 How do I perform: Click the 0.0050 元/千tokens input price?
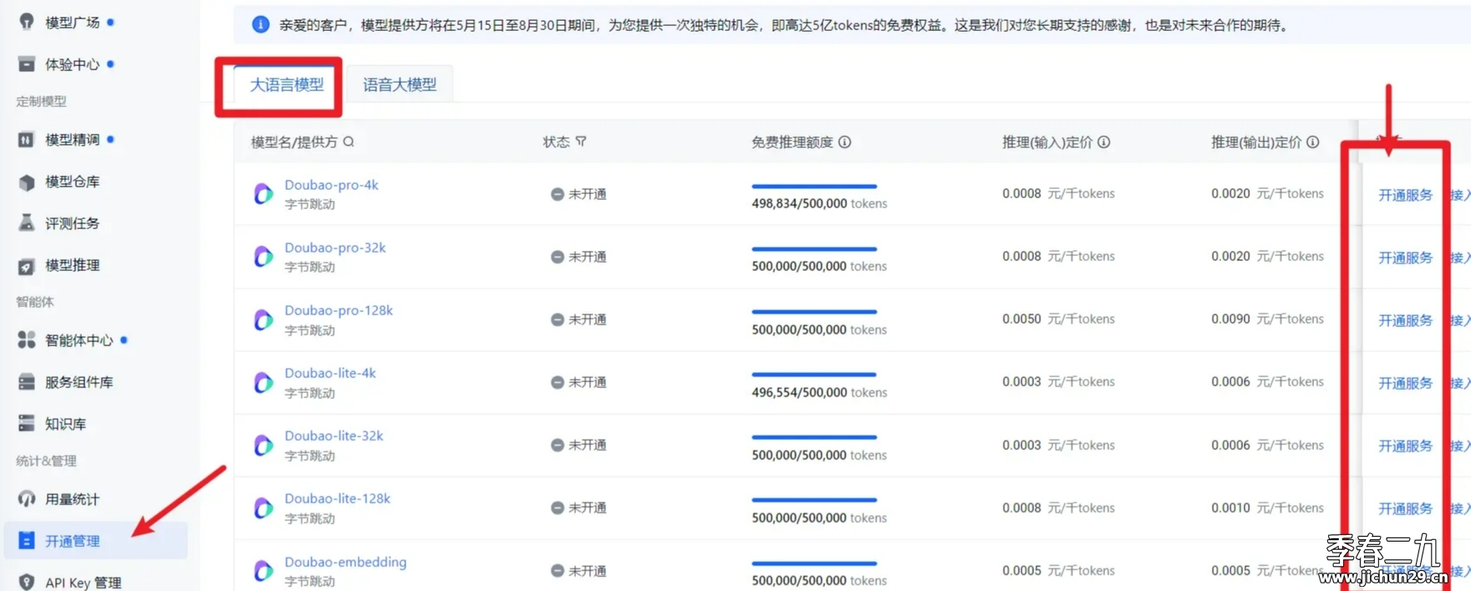click(1058, 318)
